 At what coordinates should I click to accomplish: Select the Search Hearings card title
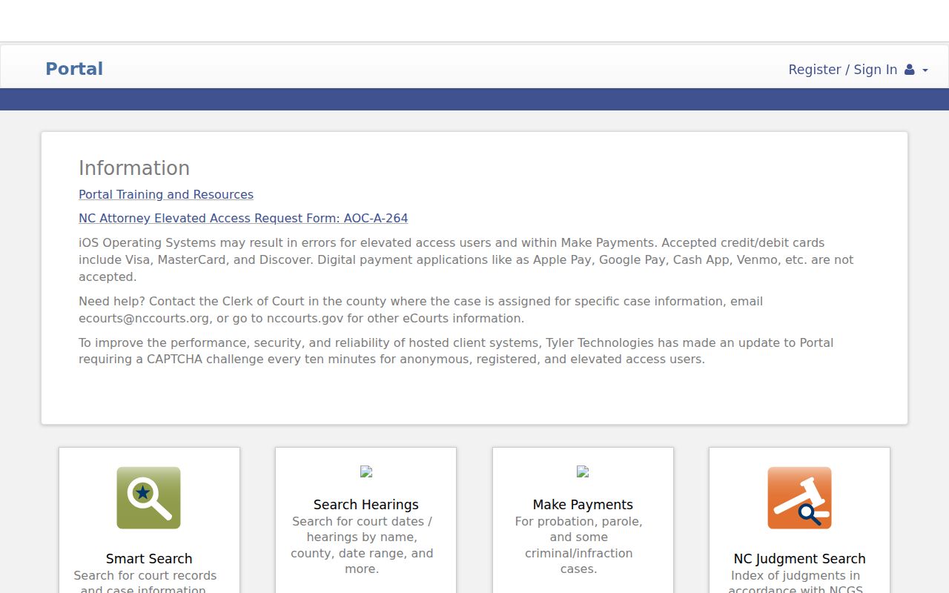click(366, 505)
